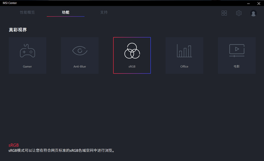Minimize the MSI Center window
Image resolution: width=264 pixels, height=161 pixels.
[x=248, y=3]
